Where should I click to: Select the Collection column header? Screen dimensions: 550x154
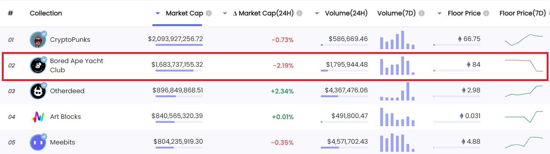click(46, 13)
